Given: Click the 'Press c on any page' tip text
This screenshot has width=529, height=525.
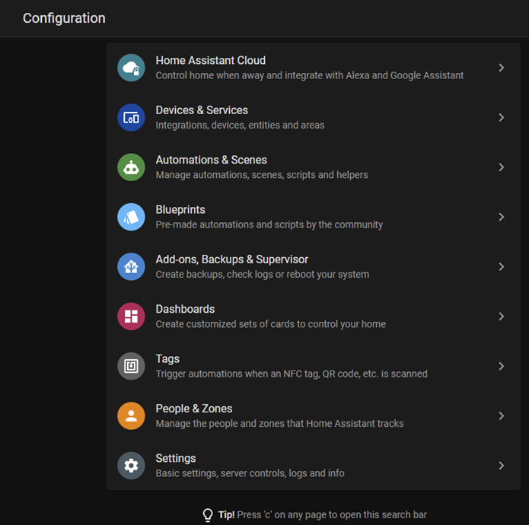Looking at the screenshot, I should pos(332,515).
